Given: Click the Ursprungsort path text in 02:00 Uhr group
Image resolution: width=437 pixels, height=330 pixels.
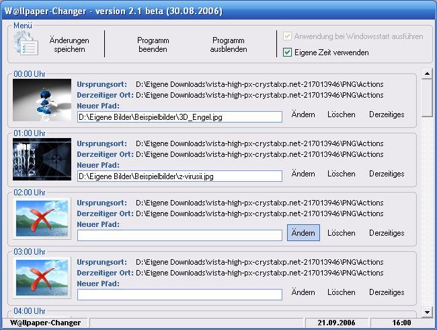Looking at the screenshot, I should [260, 203].
